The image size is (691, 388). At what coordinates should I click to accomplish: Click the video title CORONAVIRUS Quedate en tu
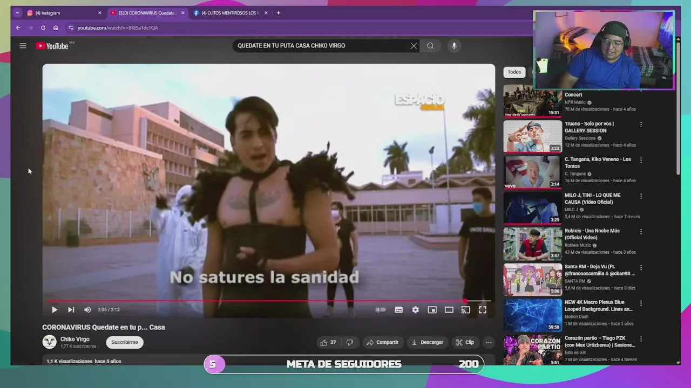(104, 327)
